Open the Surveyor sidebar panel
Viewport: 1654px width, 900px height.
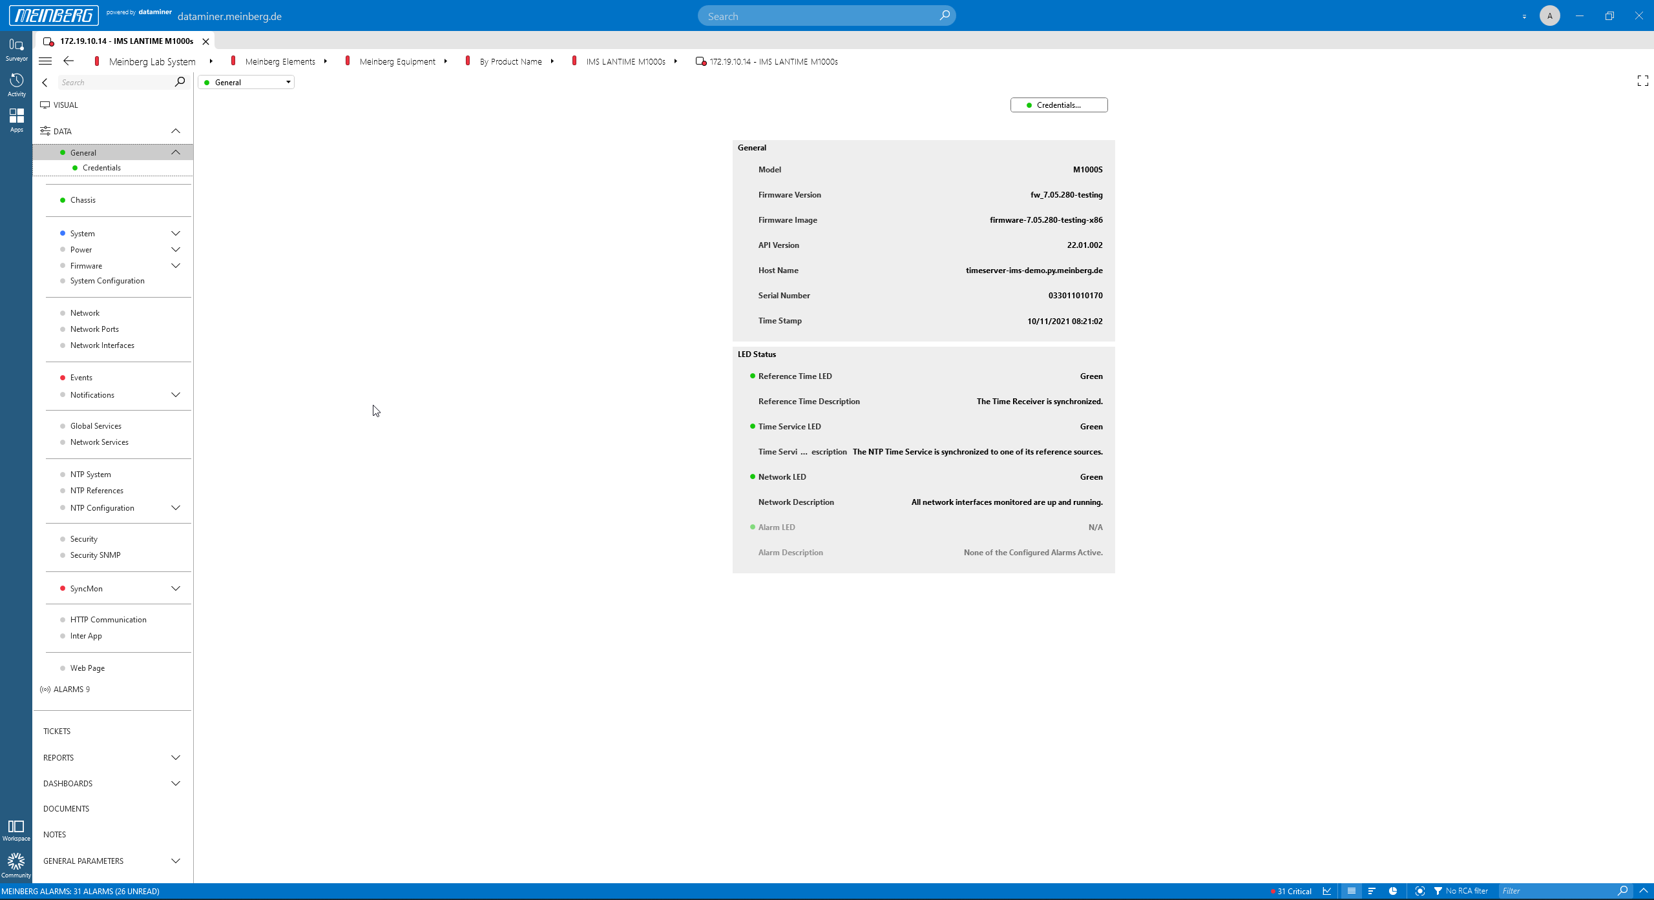pos(16,49)
